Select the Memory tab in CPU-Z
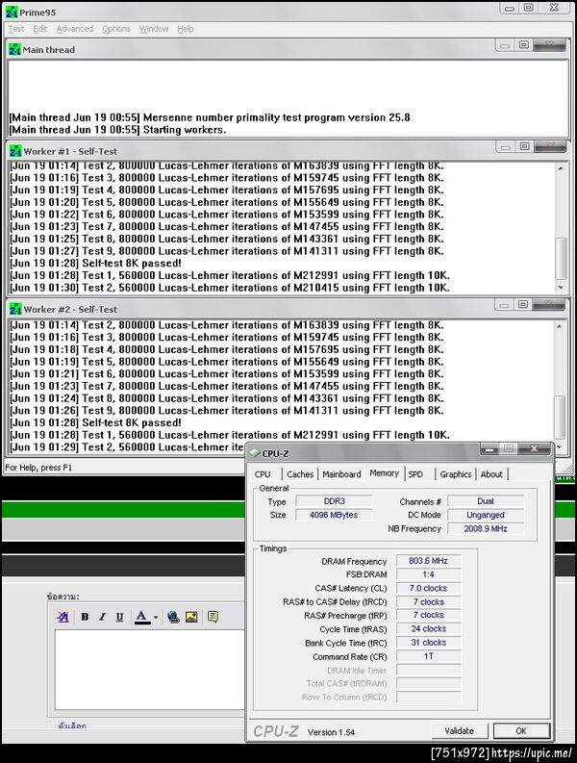The height and width of the screenshot is (763, 577). (384, 473)
